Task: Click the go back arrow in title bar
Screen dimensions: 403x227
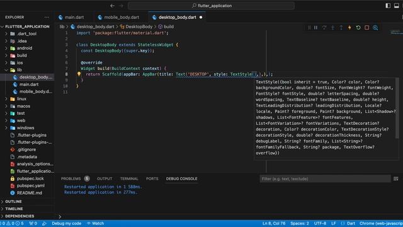Action: click(x=112, y=6)
